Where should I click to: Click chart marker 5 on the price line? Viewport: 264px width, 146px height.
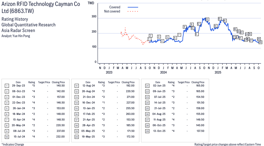[x=167, y=37]
